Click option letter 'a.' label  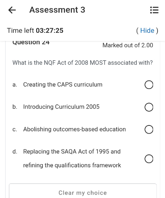click(x=15, y=84)
